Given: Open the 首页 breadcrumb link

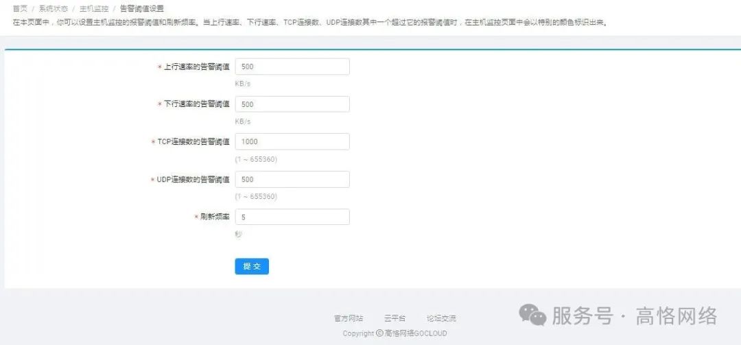Looking at the screenshot, I should pos(20,8).
